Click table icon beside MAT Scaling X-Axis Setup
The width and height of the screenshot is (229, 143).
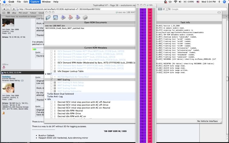[55, 83]
